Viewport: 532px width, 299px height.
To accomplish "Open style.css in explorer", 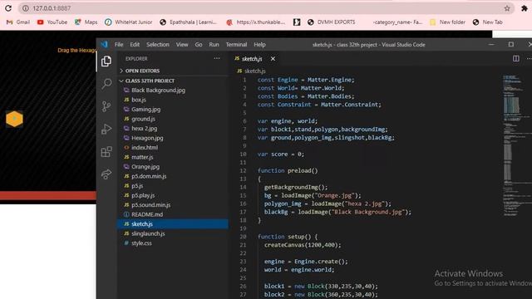I will (173, 243).
